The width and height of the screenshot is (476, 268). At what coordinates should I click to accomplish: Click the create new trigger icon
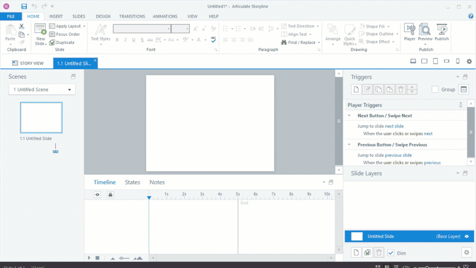pyautogui.click(x=356, y=89)
